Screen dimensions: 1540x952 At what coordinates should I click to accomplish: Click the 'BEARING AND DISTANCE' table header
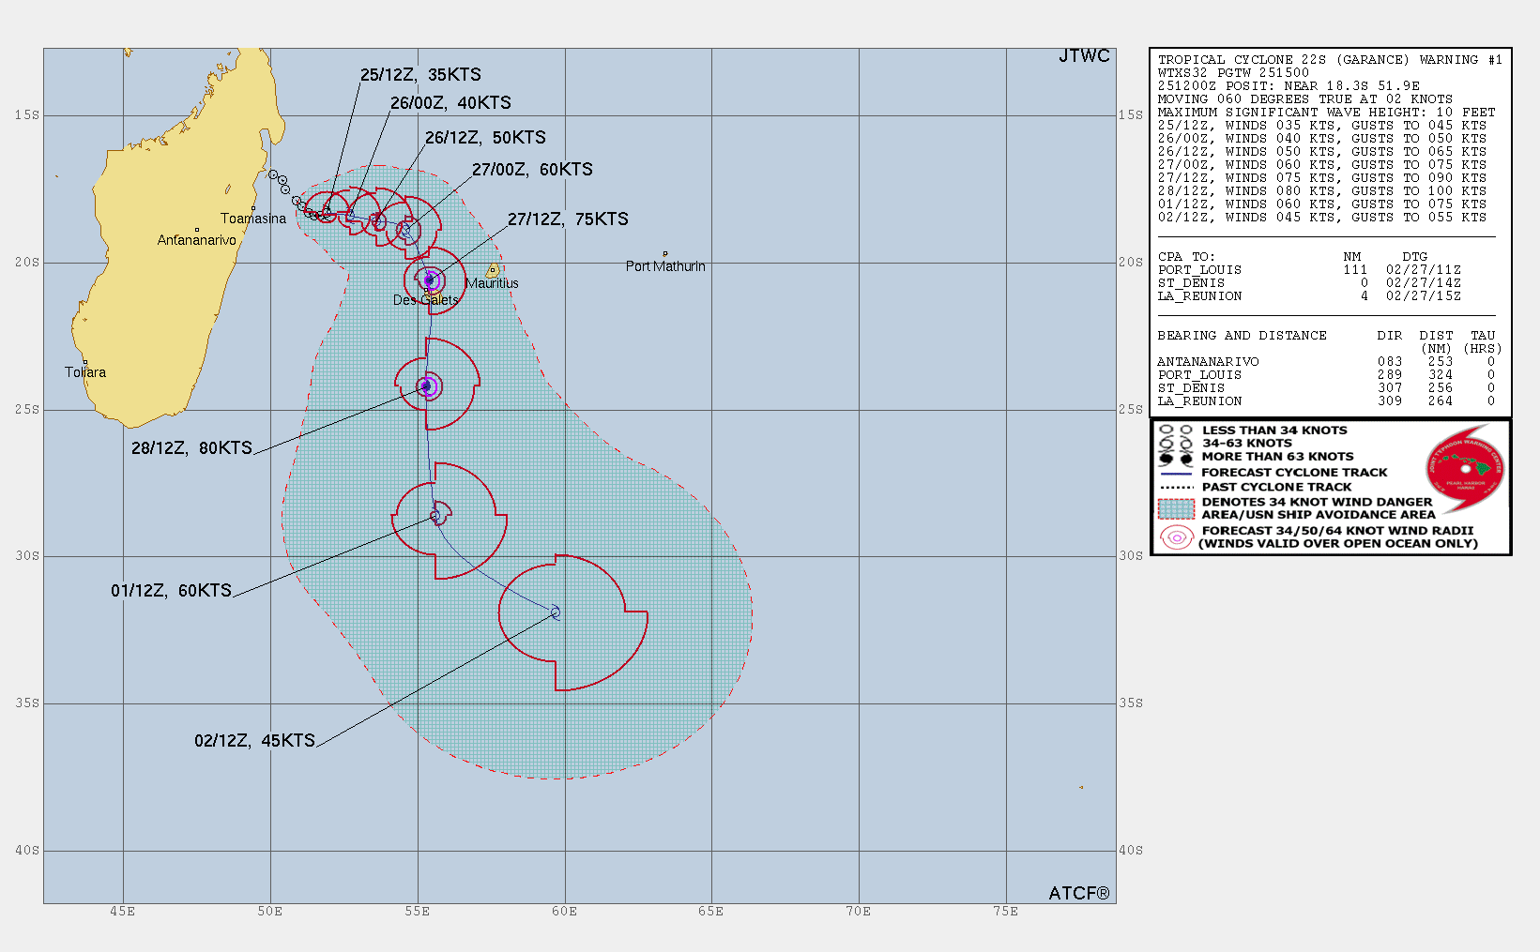(1242, 336)
